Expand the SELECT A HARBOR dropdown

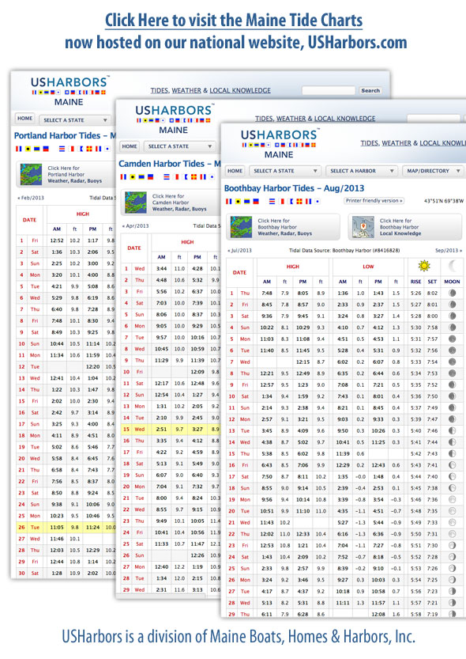tap(362, 171)
